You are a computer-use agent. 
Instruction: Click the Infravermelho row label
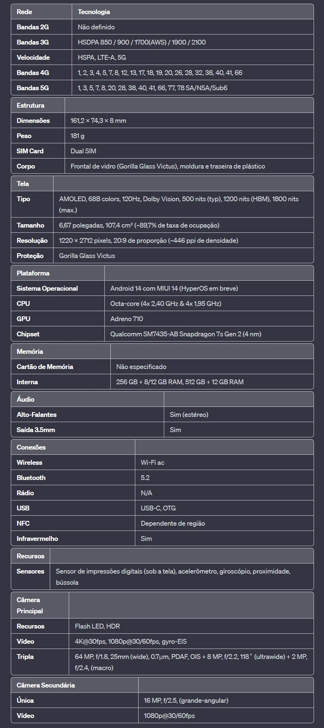[37, 539]
